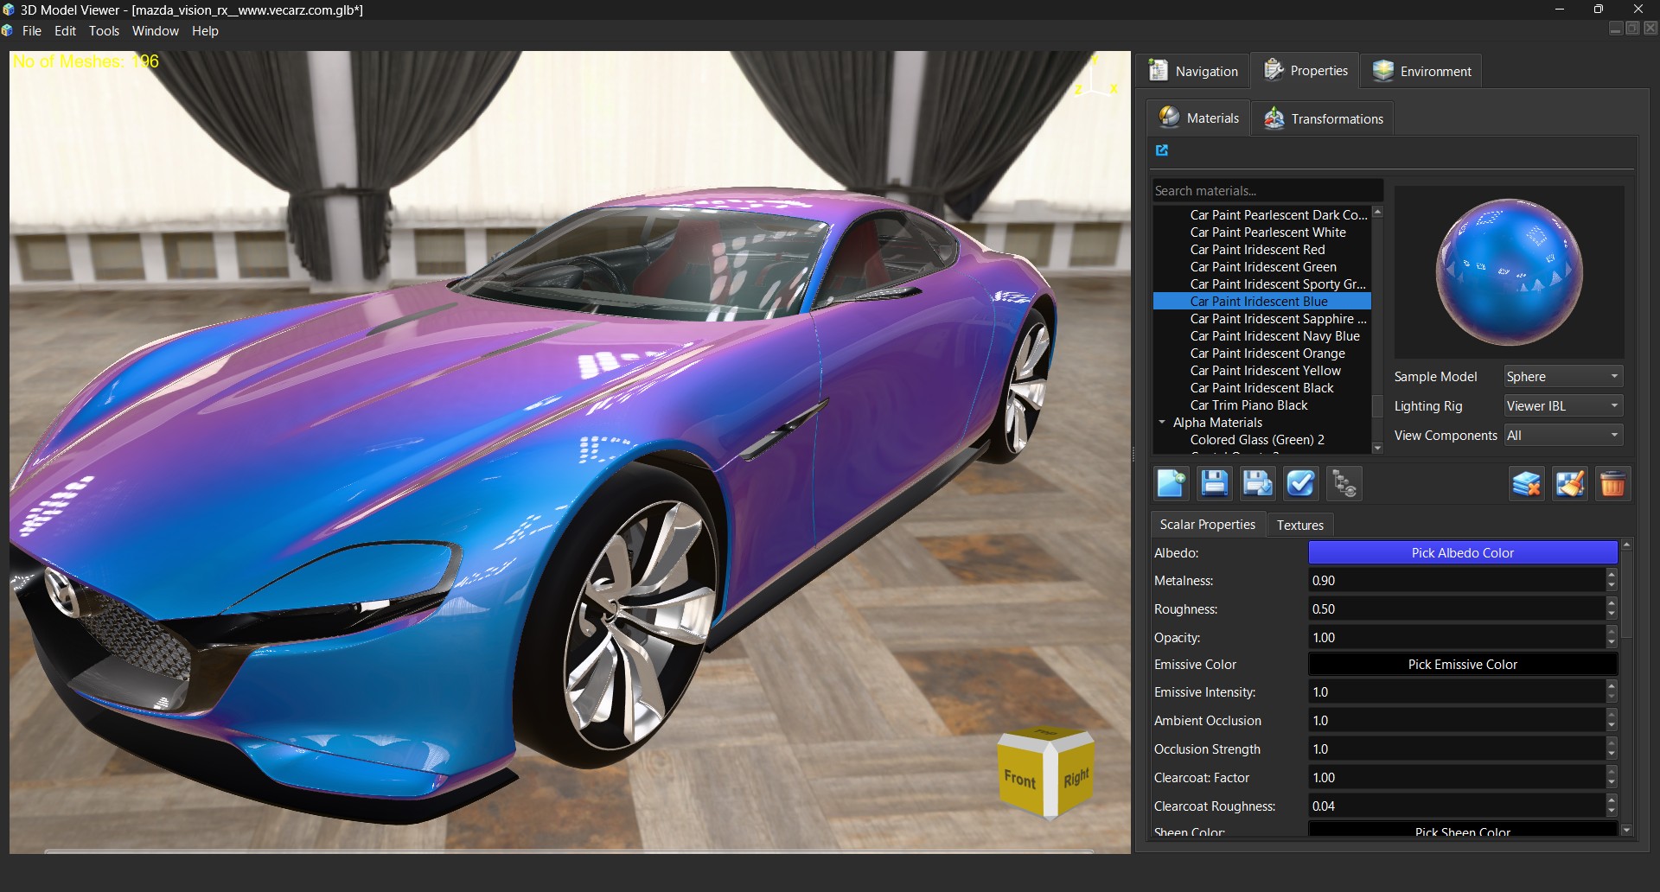The height and width of the screenshot is (892, 1660).
Task: Adjust the Roughness spinner arrows
Action: point(1612,609)
